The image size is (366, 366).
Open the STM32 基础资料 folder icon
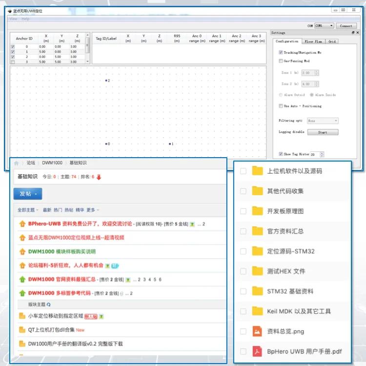[258, 291]
